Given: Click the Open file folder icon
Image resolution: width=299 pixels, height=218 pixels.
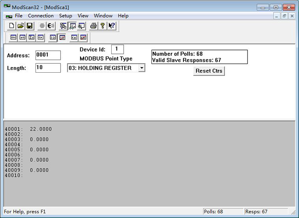Looking at the screenshot, I should pyautogui.click(x=21, y=26).
